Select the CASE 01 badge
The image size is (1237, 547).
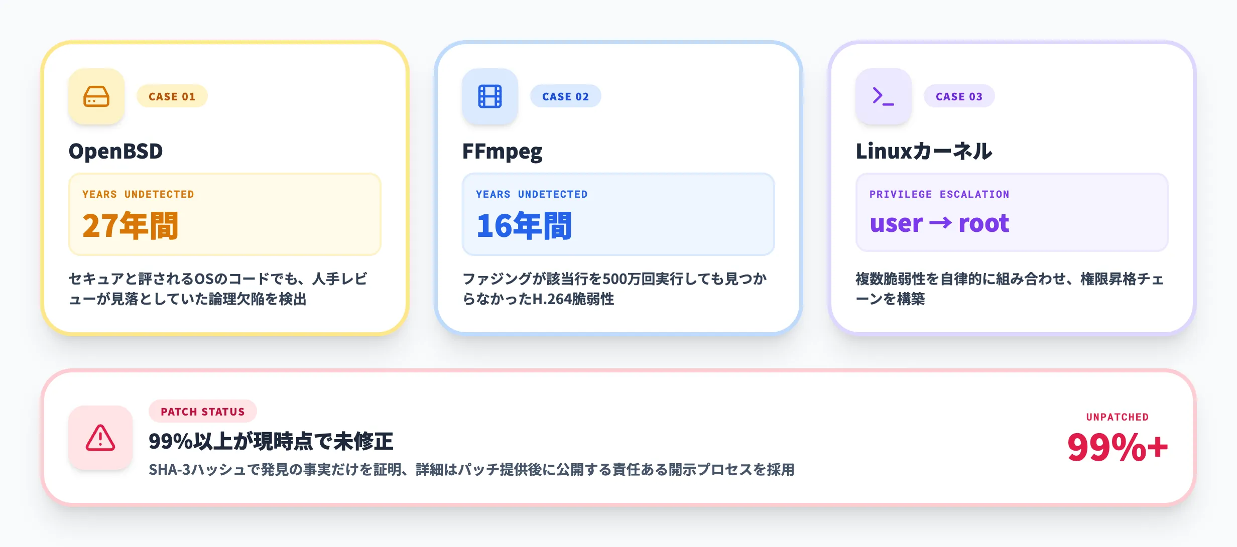(172, 96)
